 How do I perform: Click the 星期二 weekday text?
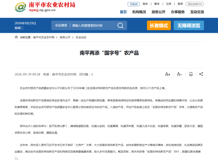pos(19,28)
